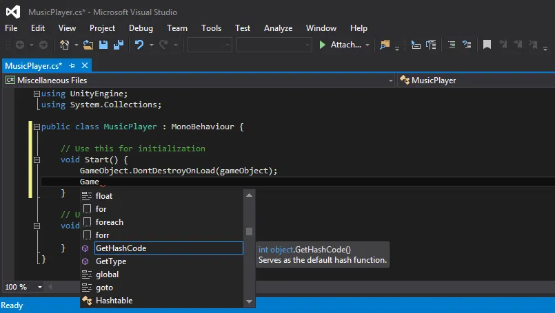Screen dimensions: 555x313
Task: Collapse the second void method outline
Action: click(37, 226)
